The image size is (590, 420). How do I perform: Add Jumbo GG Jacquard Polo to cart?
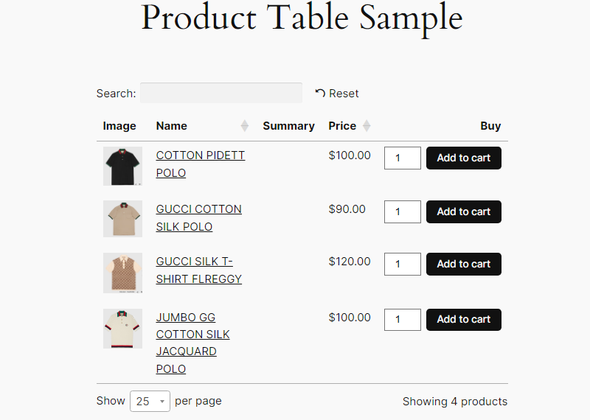[x=464, y=320]
